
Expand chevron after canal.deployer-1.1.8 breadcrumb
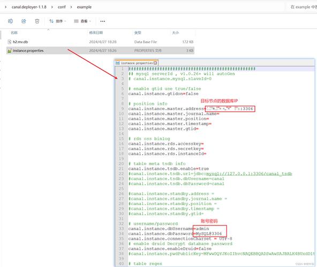coord(52,7)
